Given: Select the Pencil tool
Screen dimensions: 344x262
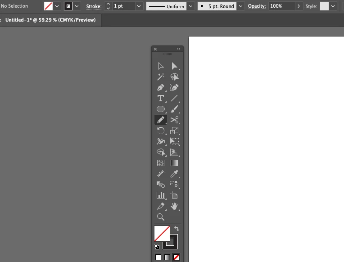Looking at the screenshot, I should (161, 120).
